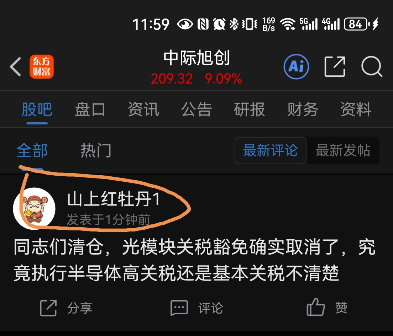Tap the poster's avatar picture
393x336 pixels.
[34, 208]
